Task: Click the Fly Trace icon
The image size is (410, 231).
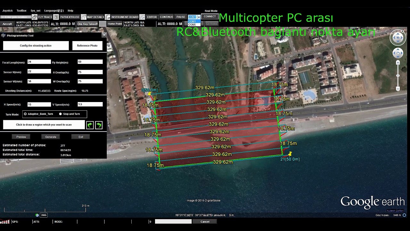Action: pyautogui.click(x=34, y=17)
